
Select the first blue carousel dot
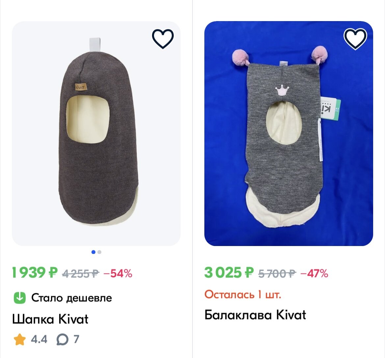[x=93, y=252]
